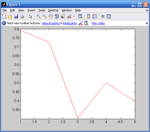Toggle the Insert Legend button

click(95, 16)
